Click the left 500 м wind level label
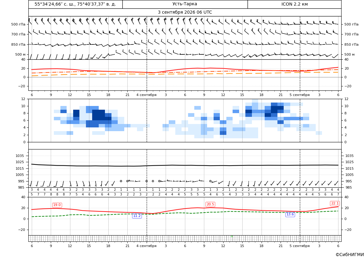This screenshot has width=364, height=257. click(20, 54)
